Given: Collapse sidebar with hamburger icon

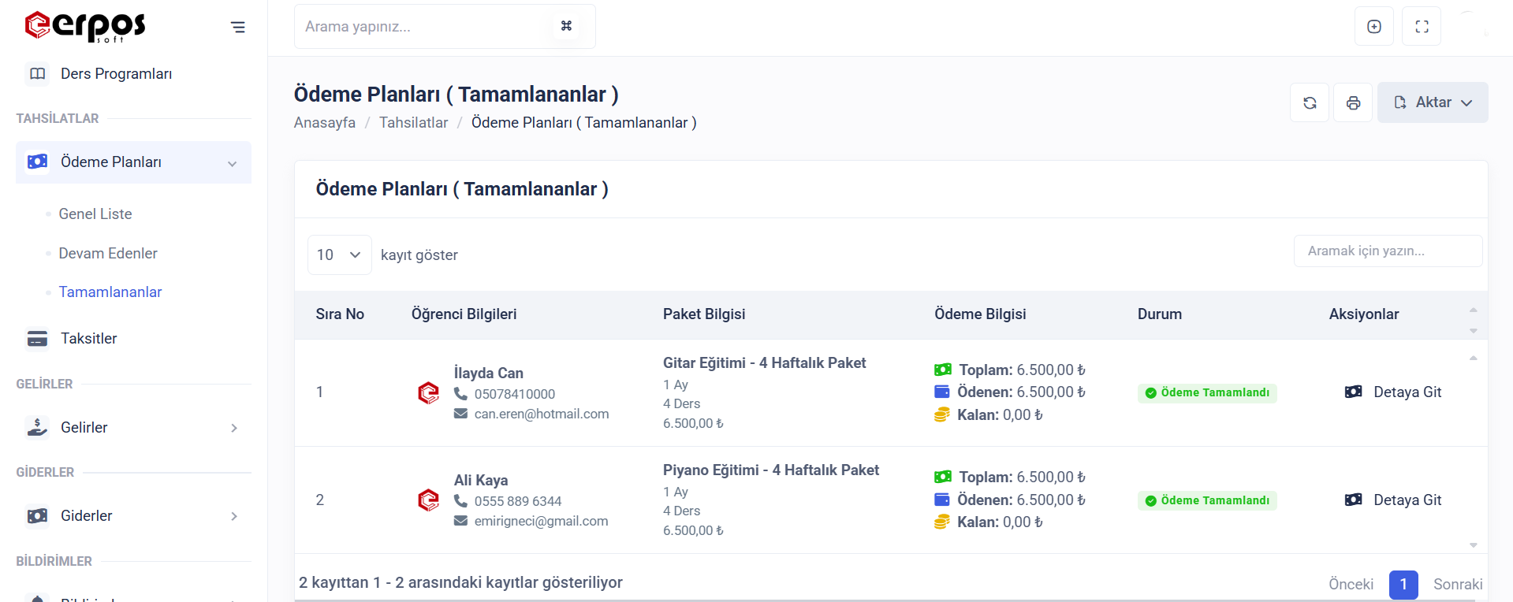Looking at the screenshot, I should coord(237,28).
